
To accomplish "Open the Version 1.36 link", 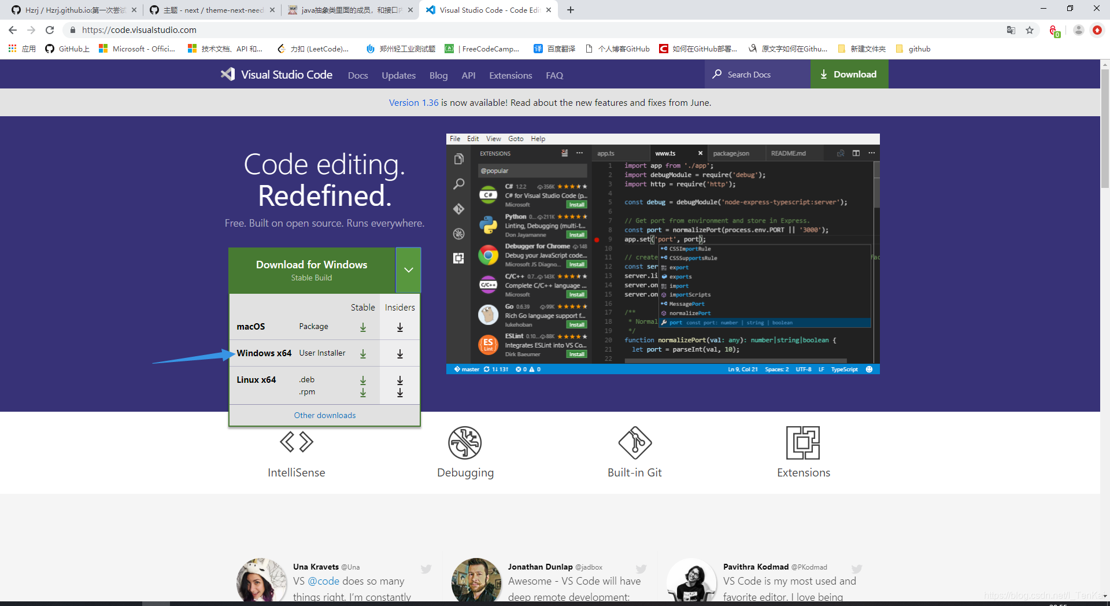I will pos(413,102).
